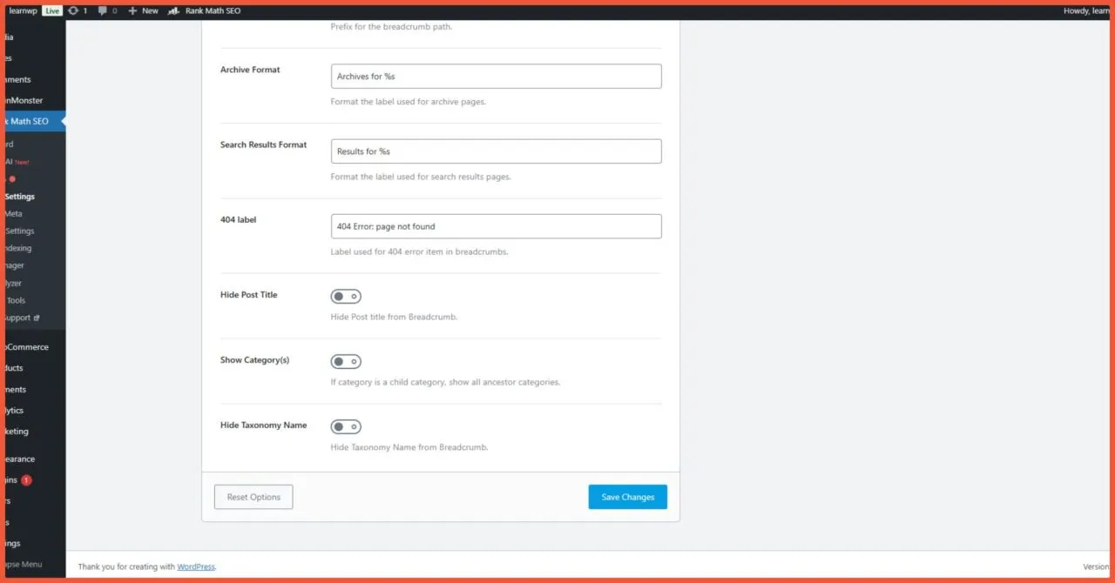
Task: Toggle the Hide Post Title switch
Action: [346, 297]
